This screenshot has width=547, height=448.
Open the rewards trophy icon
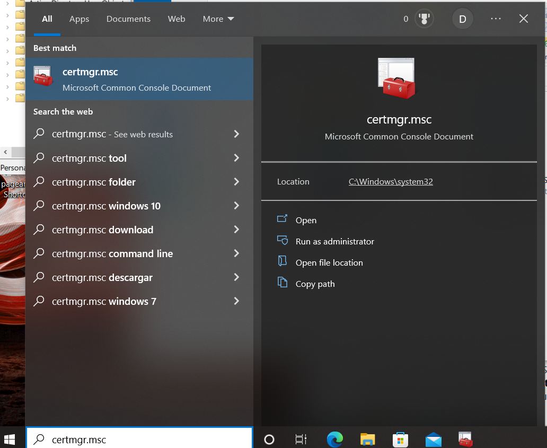[424, 19]
